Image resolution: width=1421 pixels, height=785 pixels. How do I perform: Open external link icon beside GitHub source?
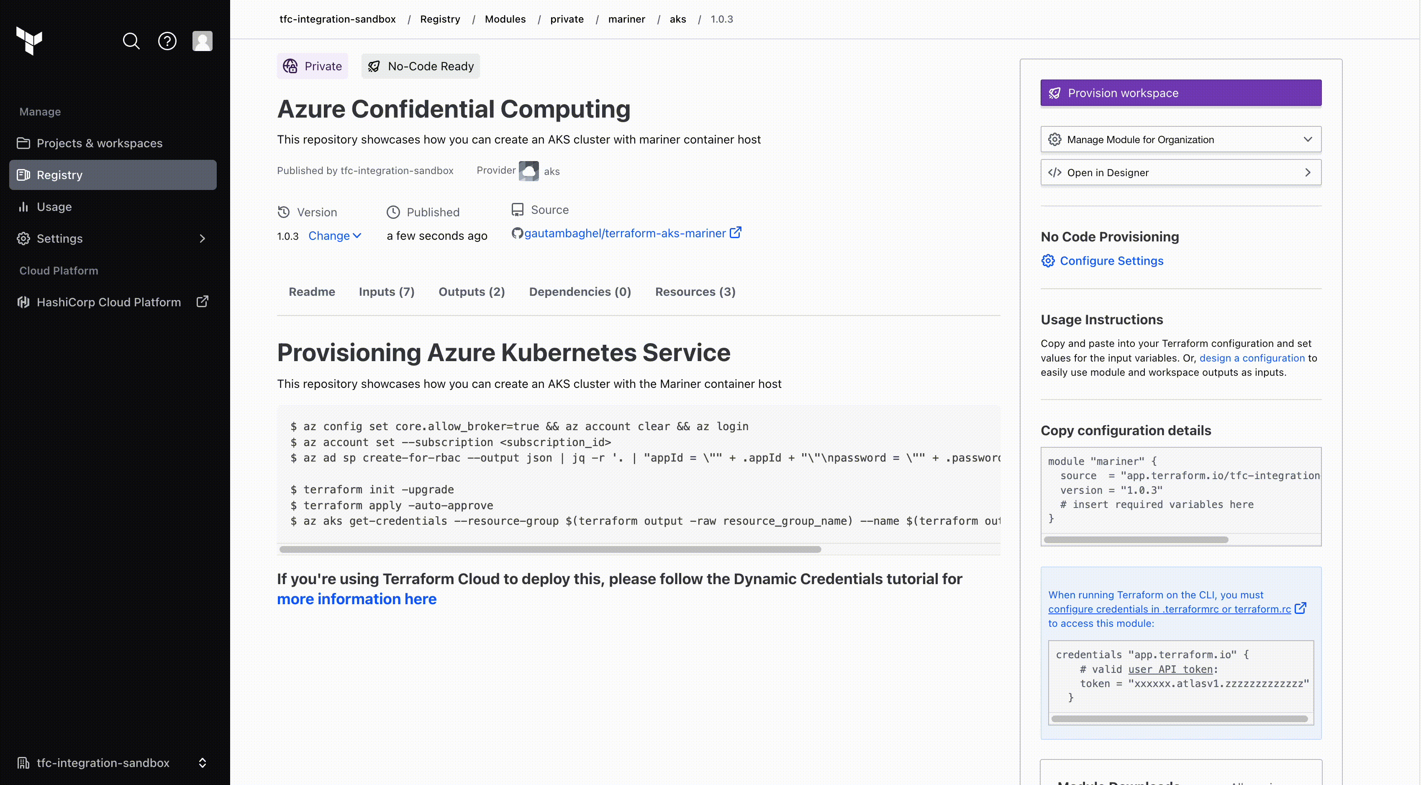coord(735,232)
